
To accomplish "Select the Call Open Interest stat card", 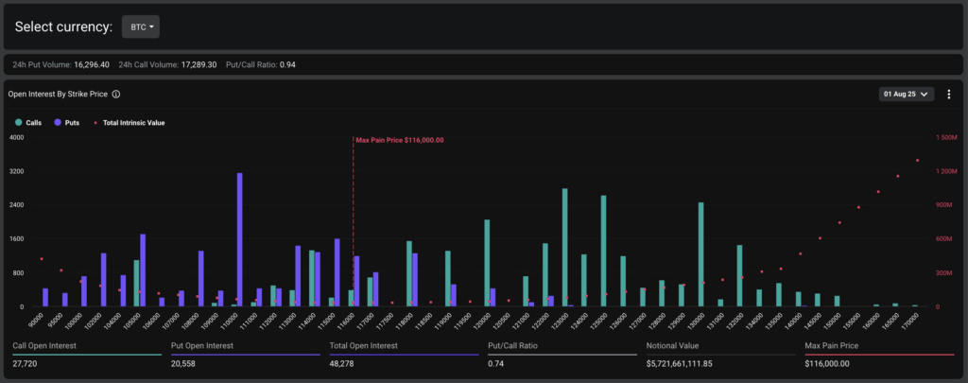I will pyautogui.click(x=87, y=355).
